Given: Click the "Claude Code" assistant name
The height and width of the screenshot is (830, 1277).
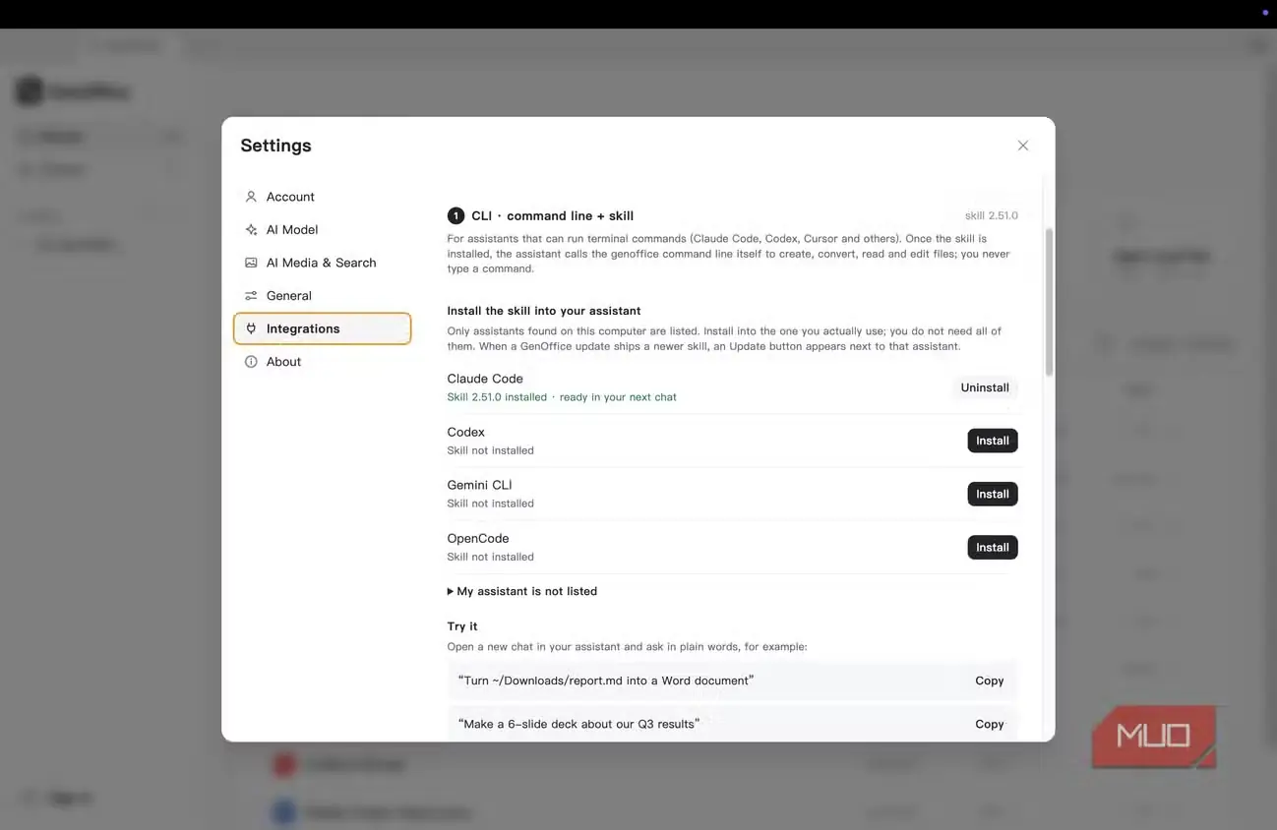Looking at the screenshot, I should point(485,379).
